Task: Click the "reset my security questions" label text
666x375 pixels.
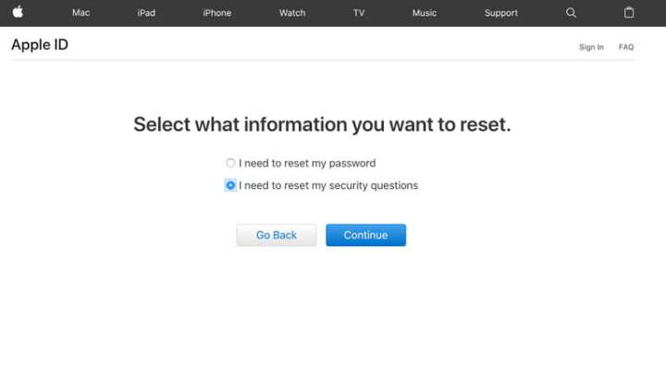Action: [351, 185]
